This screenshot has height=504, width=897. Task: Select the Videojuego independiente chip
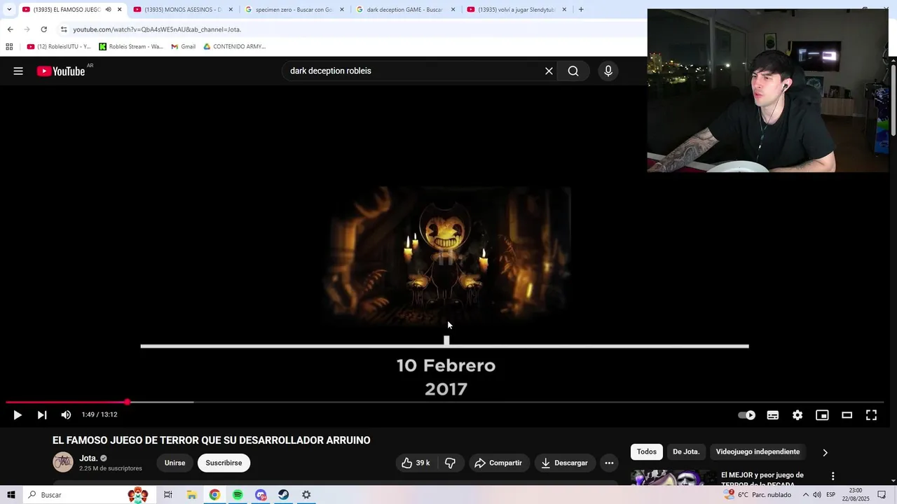click(x=758, y=452)
